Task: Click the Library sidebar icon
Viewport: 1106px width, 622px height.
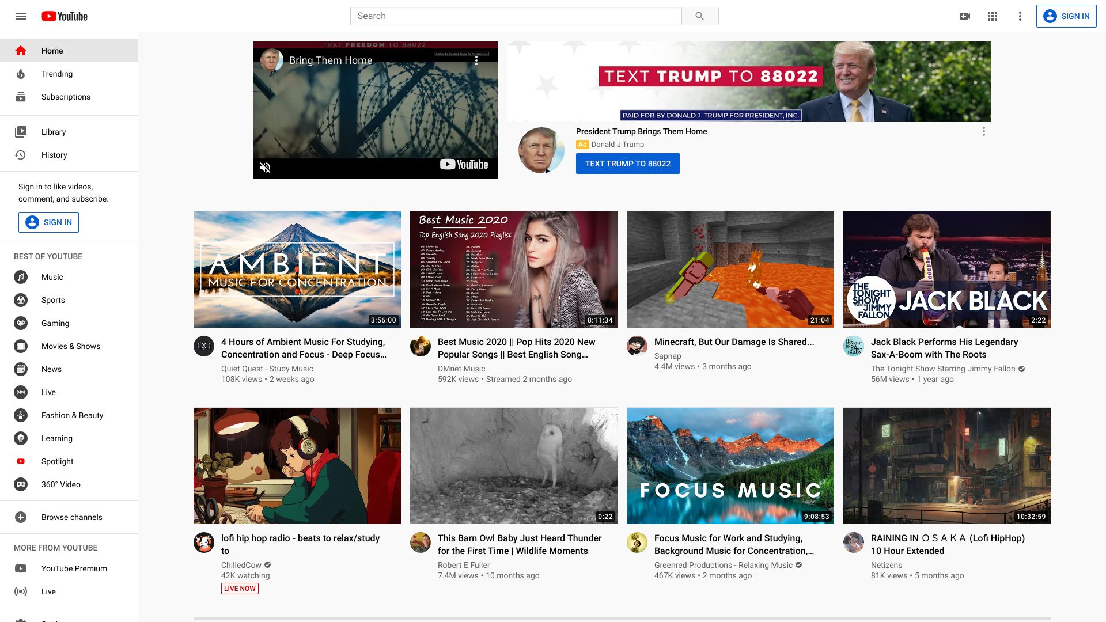Action: [21, 132]
